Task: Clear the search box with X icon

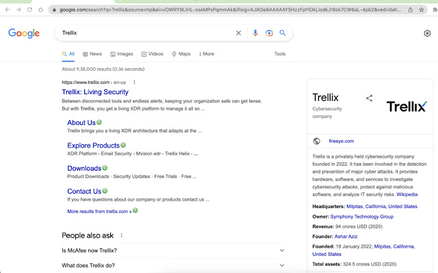Action: coord(239,33)
